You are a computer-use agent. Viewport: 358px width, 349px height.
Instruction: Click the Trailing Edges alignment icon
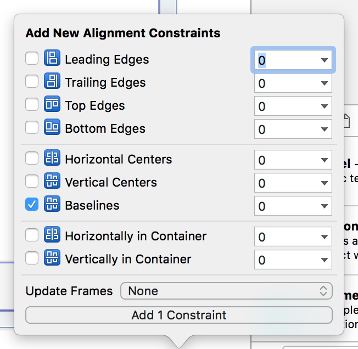click(52, 82)
